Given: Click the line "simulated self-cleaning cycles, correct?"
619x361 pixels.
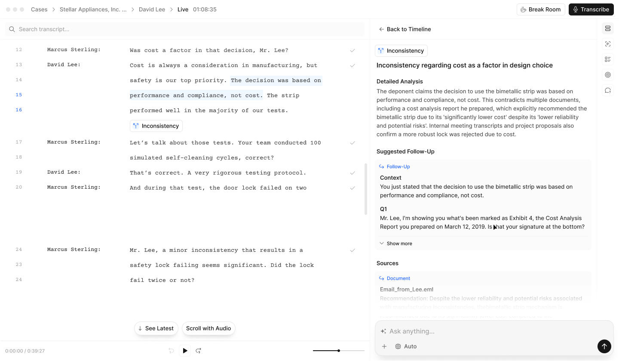Looking at the screenshot, I should [202, 158].
